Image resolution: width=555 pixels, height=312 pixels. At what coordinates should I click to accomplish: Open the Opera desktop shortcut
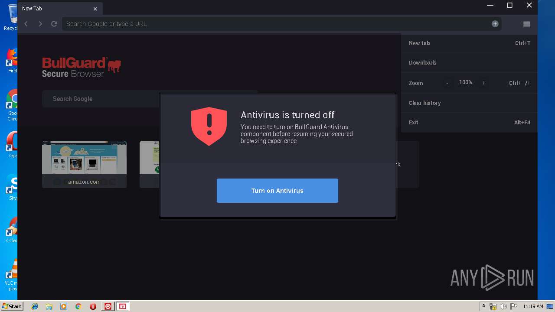point(12,145)
